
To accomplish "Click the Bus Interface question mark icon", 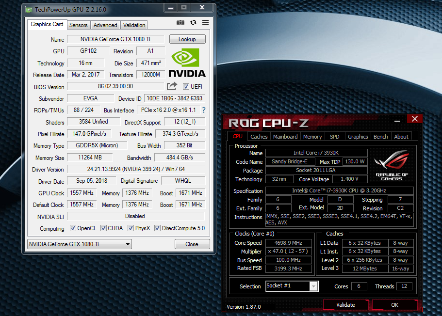I will click(x=204, y=110).
